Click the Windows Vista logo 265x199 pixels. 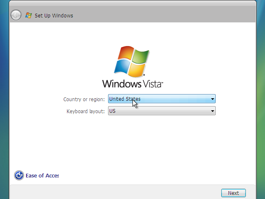(132, 67)
